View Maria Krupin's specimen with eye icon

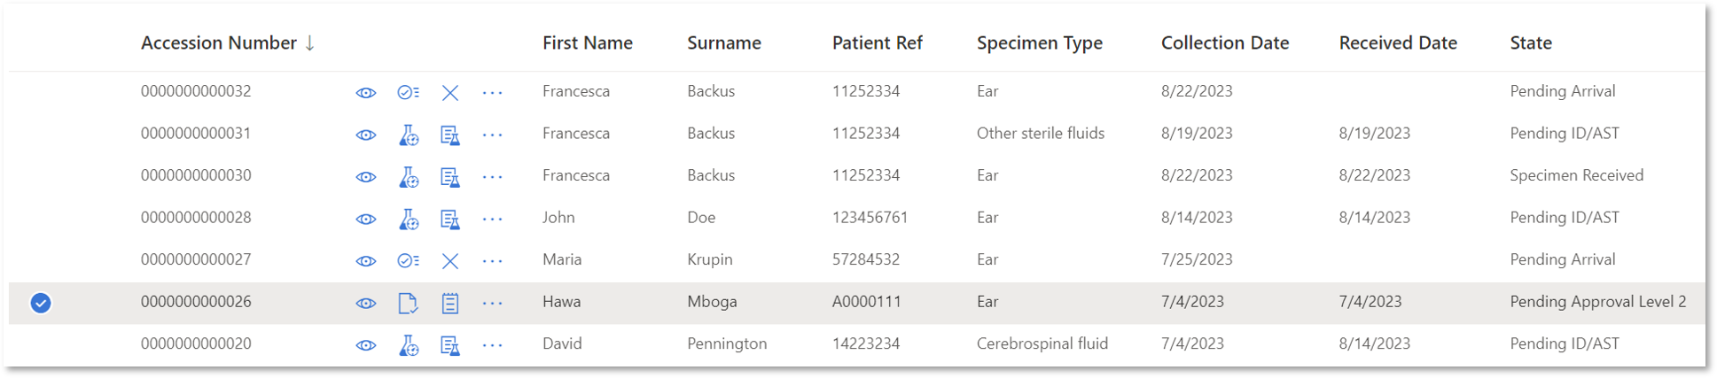[x=365, y=261]
